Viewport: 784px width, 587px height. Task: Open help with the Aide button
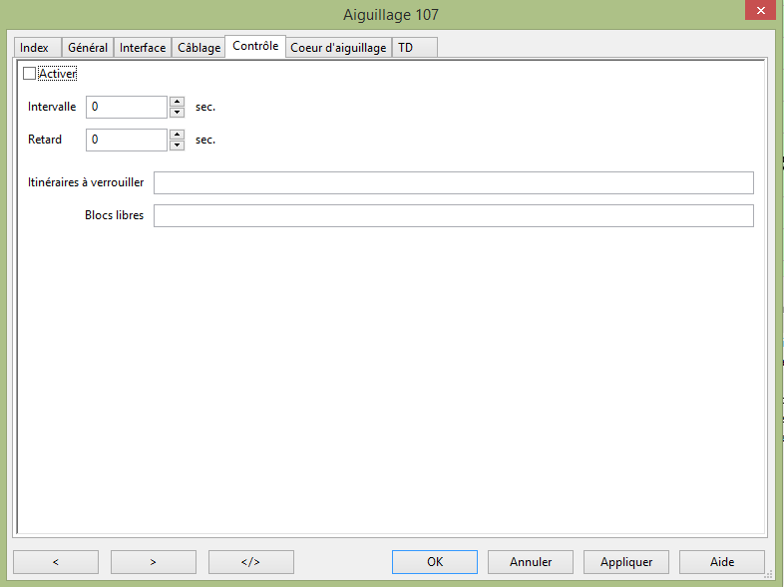[721, 562]
